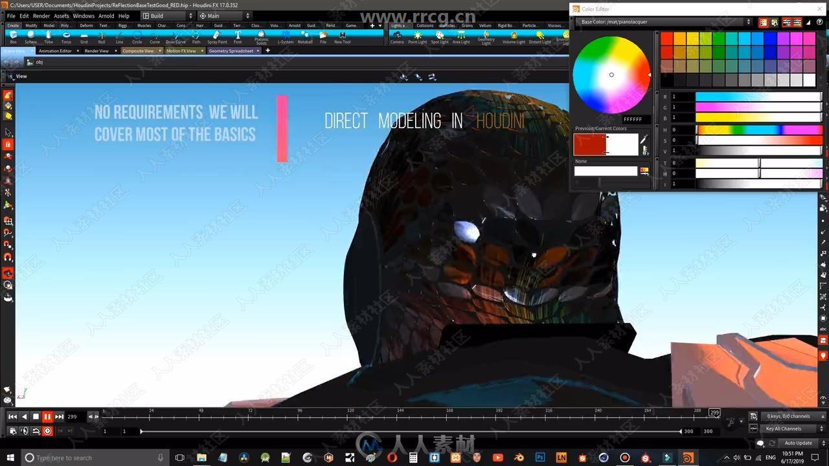
Task: Create Platonic Solids from the shelf
Action: click(262, 37)
